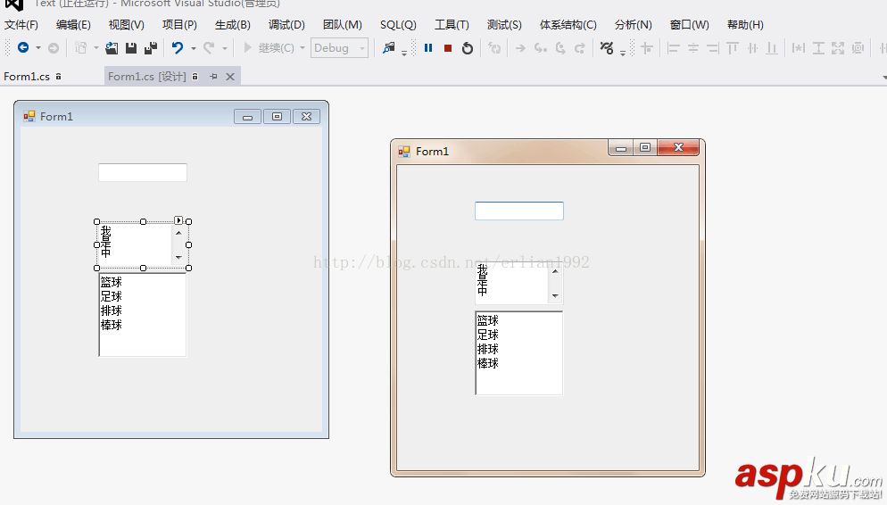Click the New Project icon
This screenshot has height=505, width=887.
click(x=81, y=48)
